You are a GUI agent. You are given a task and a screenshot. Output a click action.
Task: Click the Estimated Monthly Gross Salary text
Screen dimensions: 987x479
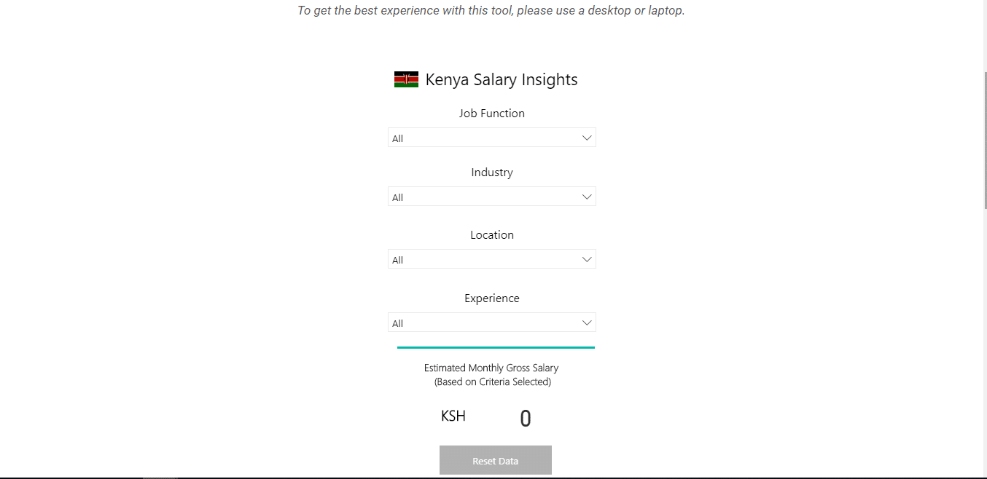(491, 368)
